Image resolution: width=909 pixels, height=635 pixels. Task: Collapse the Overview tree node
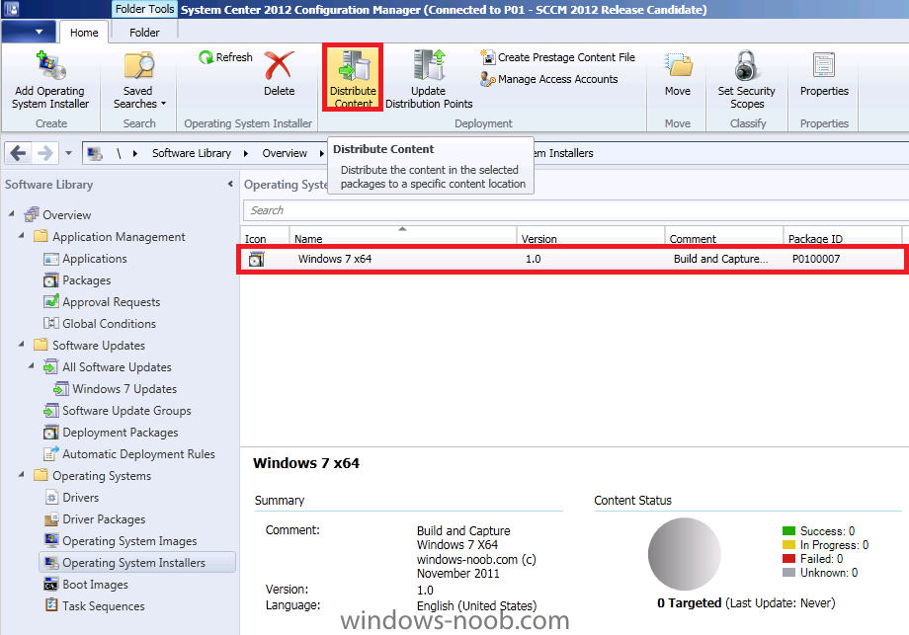tap(12, 213)
